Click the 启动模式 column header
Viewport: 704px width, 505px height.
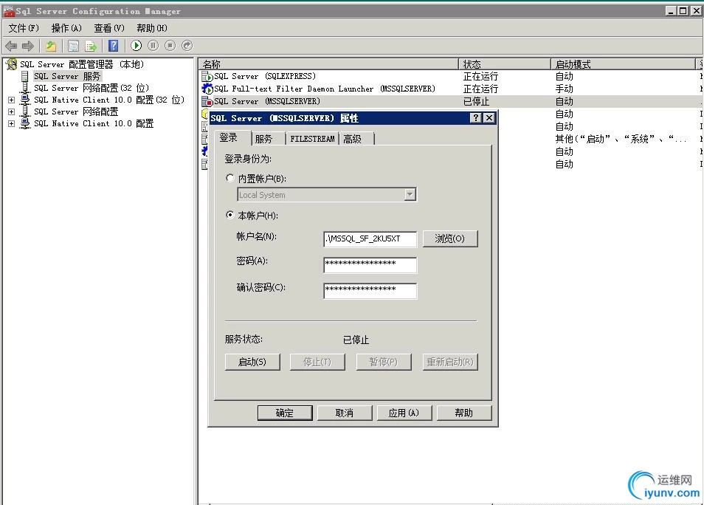click(x=623, y=63)
